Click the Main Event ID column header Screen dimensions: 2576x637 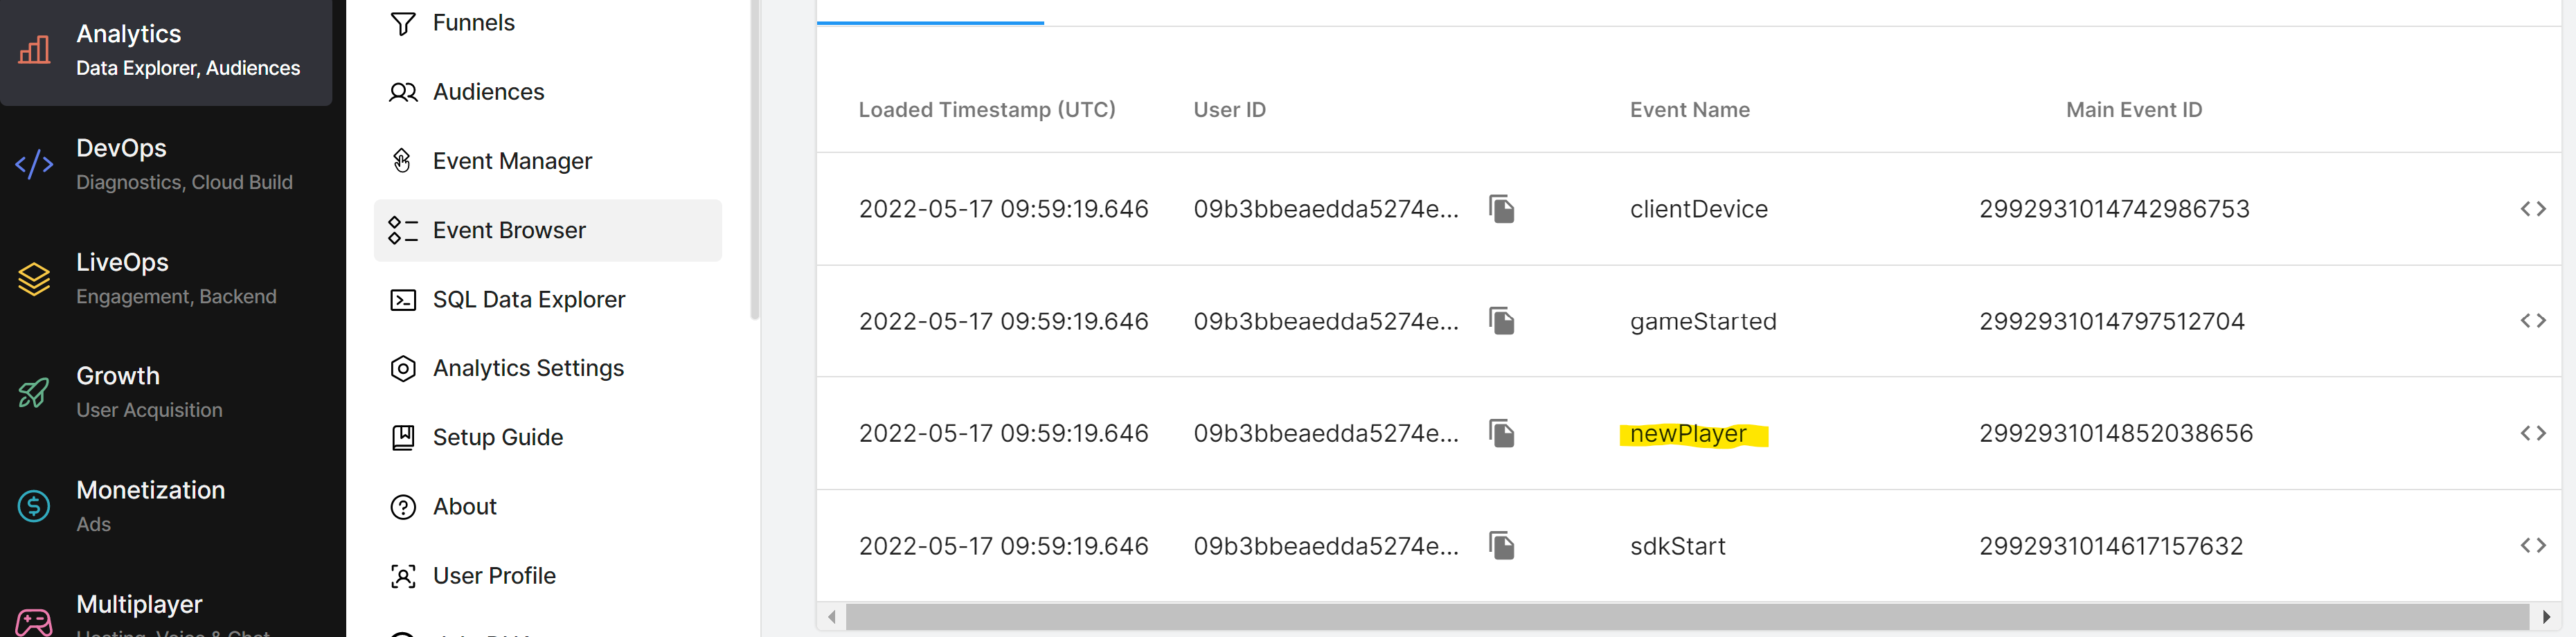[2133, 110]
